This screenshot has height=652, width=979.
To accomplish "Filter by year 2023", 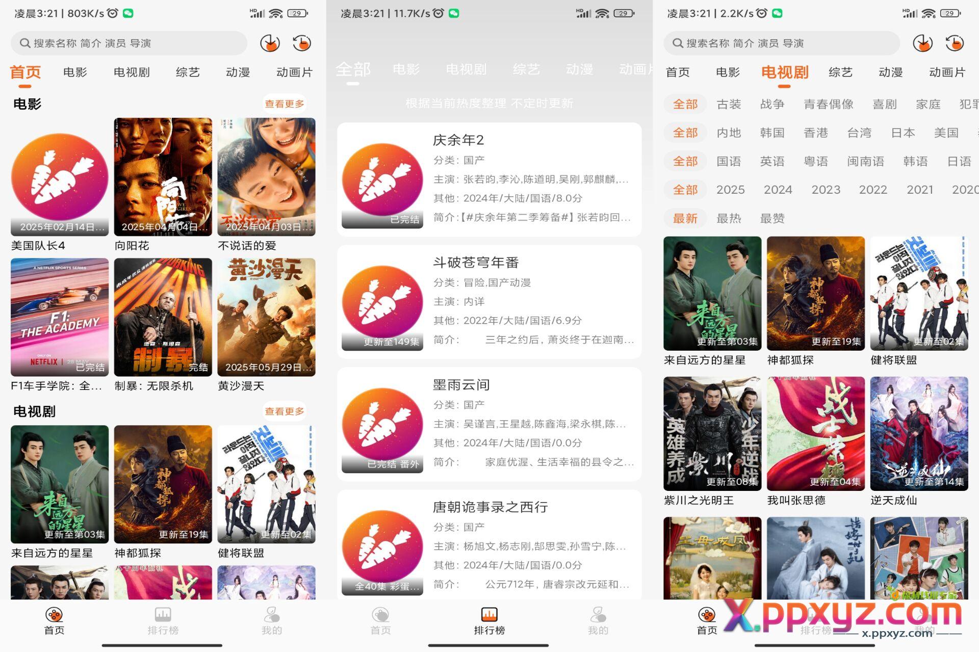I will [826, 190].
